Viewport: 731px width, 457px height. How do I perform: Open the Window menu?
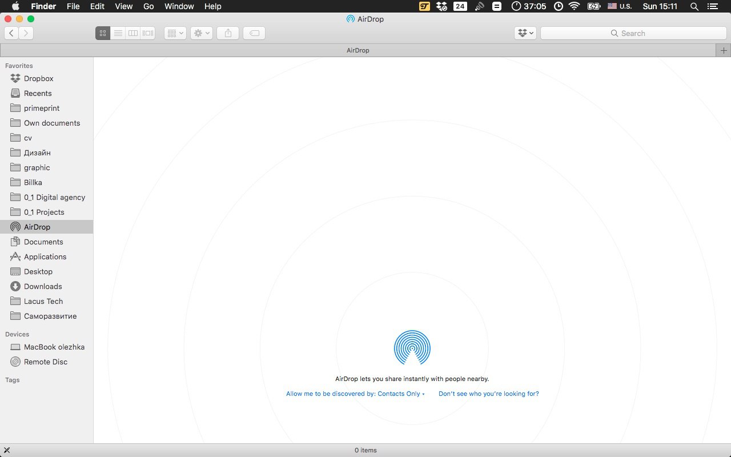point(179,6)
